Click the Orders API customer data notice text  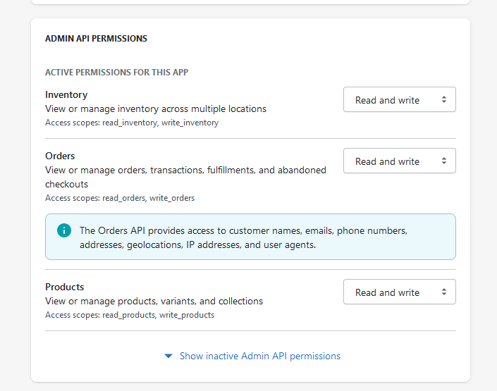243,237
